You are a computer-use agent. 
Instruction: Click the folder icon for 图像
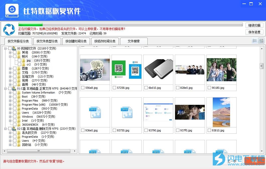point(19,68)
